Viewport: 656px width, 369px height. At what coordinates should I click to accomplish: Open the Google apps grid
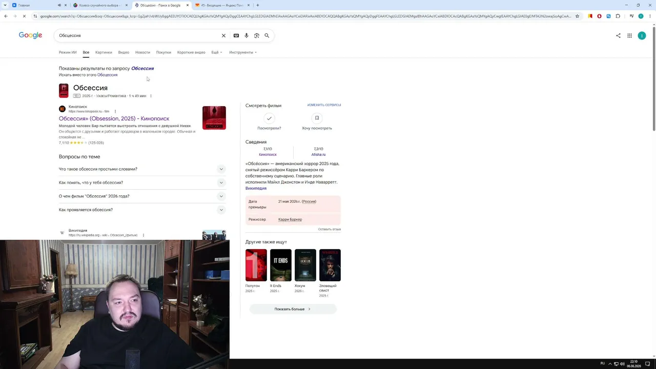pyautogui.click(x=629, y=35)
